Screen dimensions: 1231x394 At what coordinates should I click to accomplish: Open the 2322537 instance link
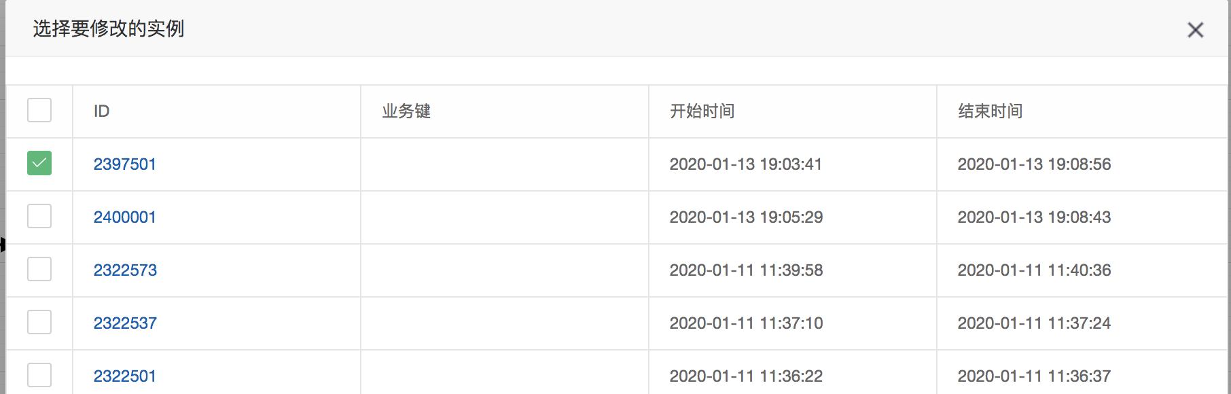click(125, 323)
